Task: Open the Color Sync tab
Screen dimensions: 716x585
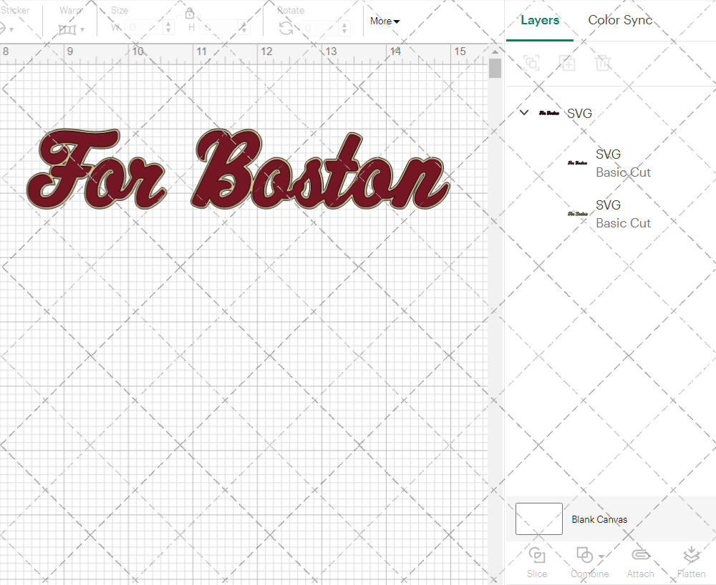Action: click(x=619, y=20)
